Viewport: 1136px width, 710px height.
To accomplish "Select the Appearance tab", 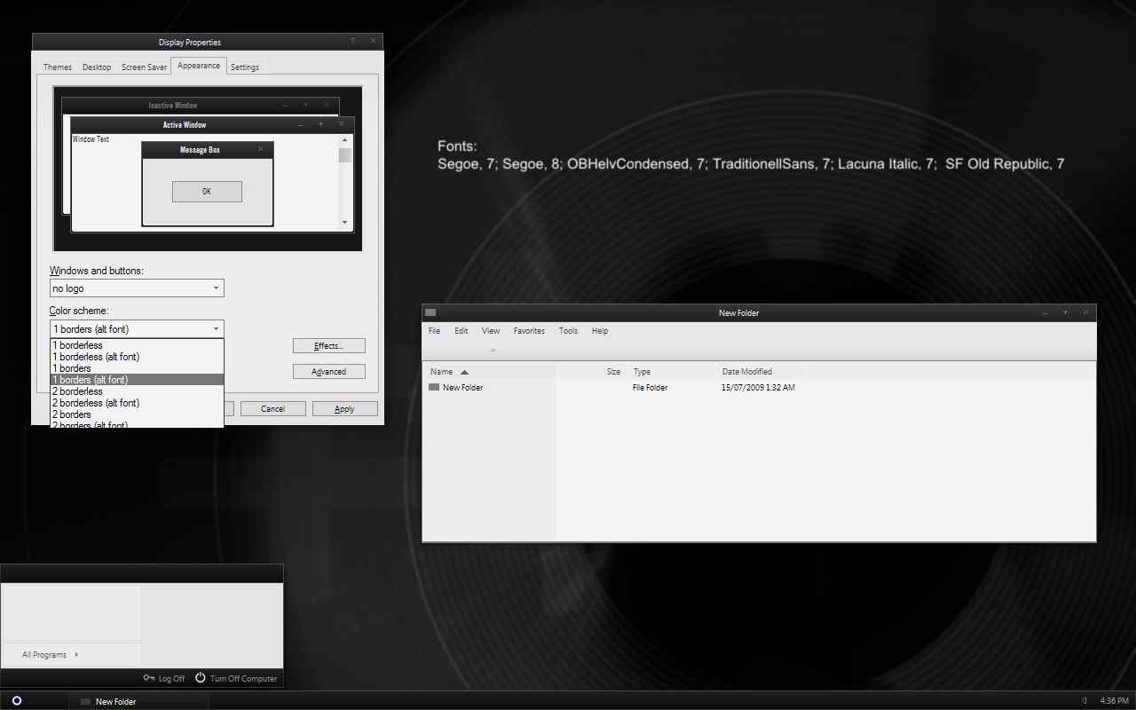I will [199, 66].
